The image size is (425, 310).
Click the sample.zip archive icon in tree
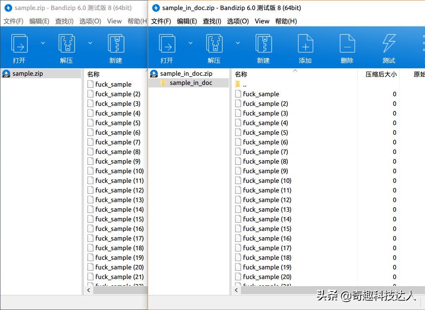pyautogui.click(x=6, y=74)
